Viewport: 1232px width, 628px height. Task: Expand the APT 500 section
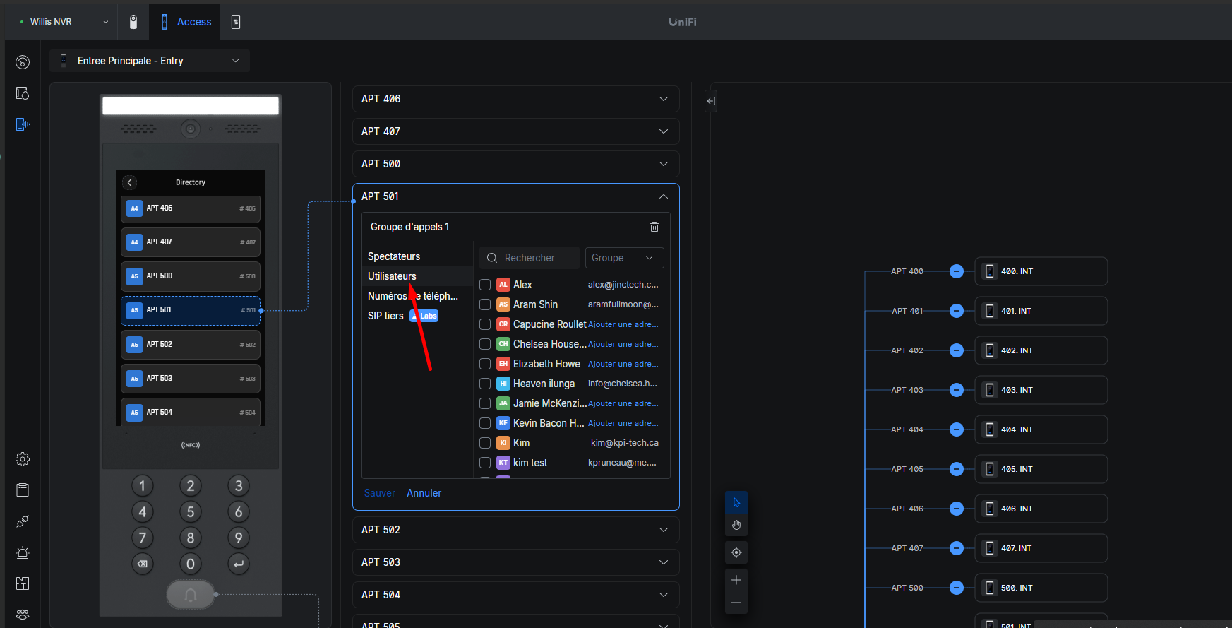point(516,164)
